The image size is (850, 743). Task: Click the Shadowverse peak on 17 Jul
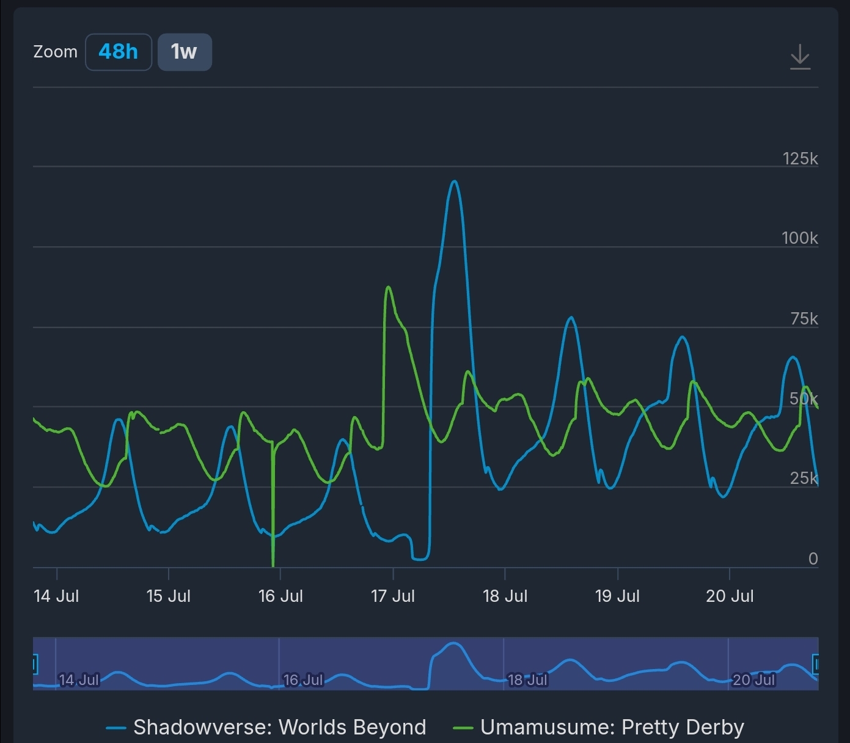pyautogui.click(x=454, y=181)
